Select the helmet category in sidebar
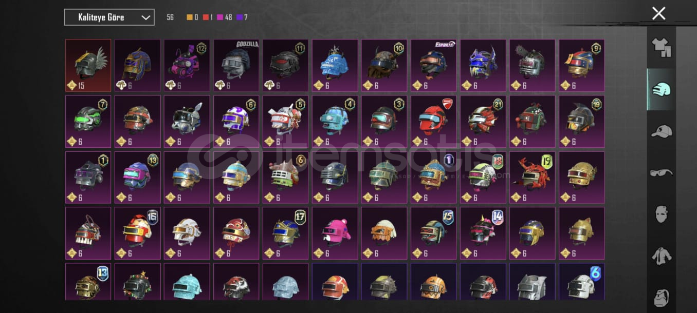 (x=661, y=90)
